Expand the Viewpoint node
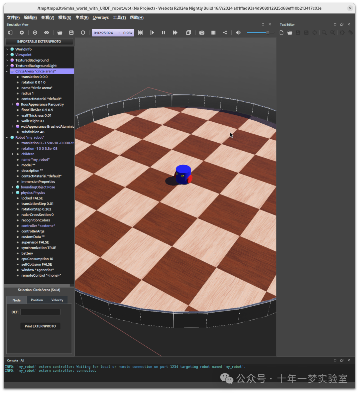Image resolution: width=359 pixels, height=393 pixels. (x=7, y=55)
